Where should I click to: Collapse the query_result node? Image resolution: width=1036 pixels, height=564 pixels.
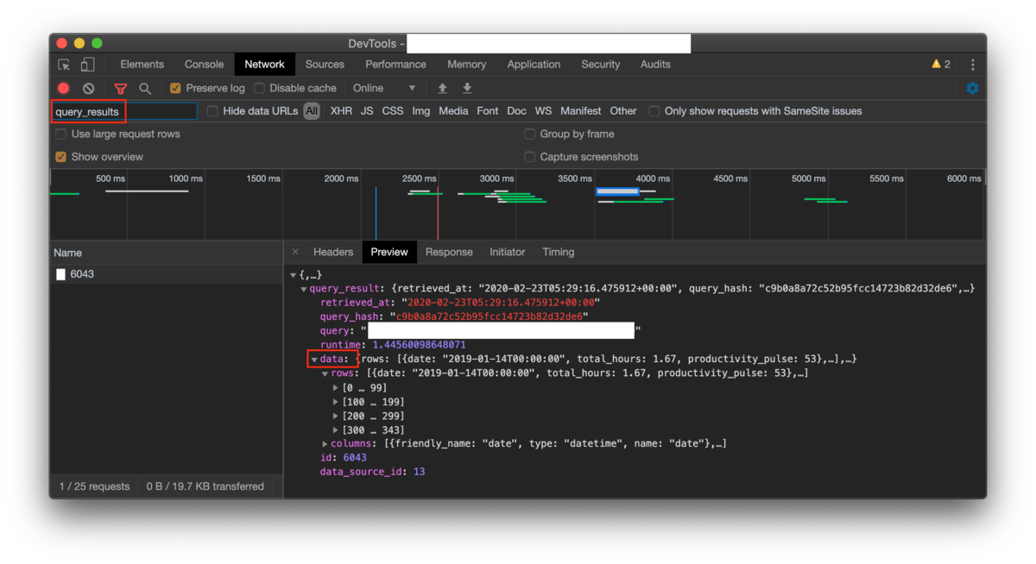(x=304, y=289)
